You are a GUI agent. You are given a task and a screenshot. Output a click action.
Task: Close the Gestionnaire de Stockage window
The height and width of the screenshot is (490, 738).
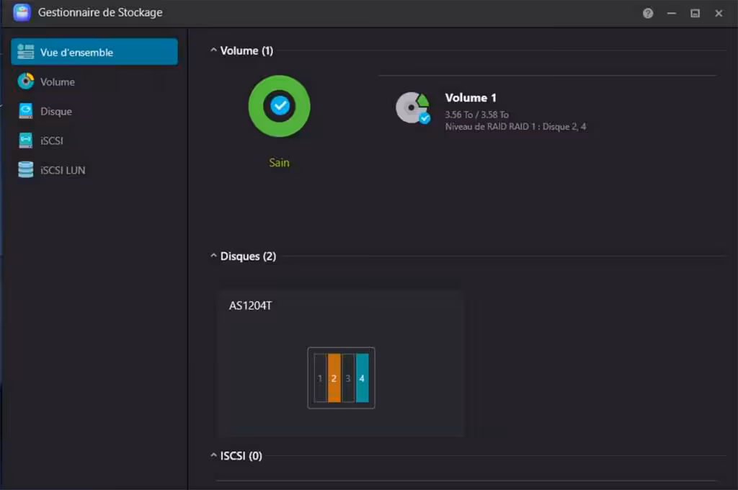(719, 13)
